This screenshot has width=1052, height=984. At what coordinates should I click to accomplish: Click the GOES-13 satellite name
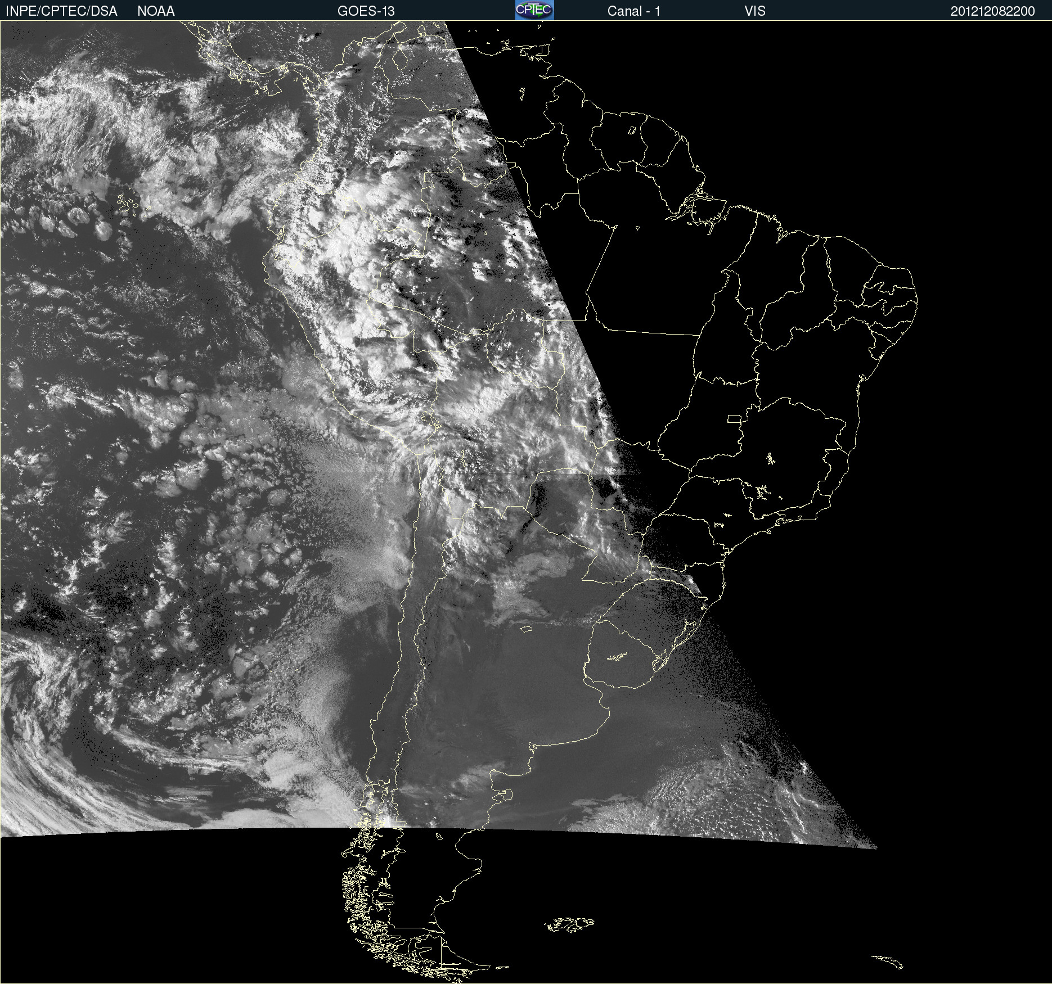tap(366, 11)
